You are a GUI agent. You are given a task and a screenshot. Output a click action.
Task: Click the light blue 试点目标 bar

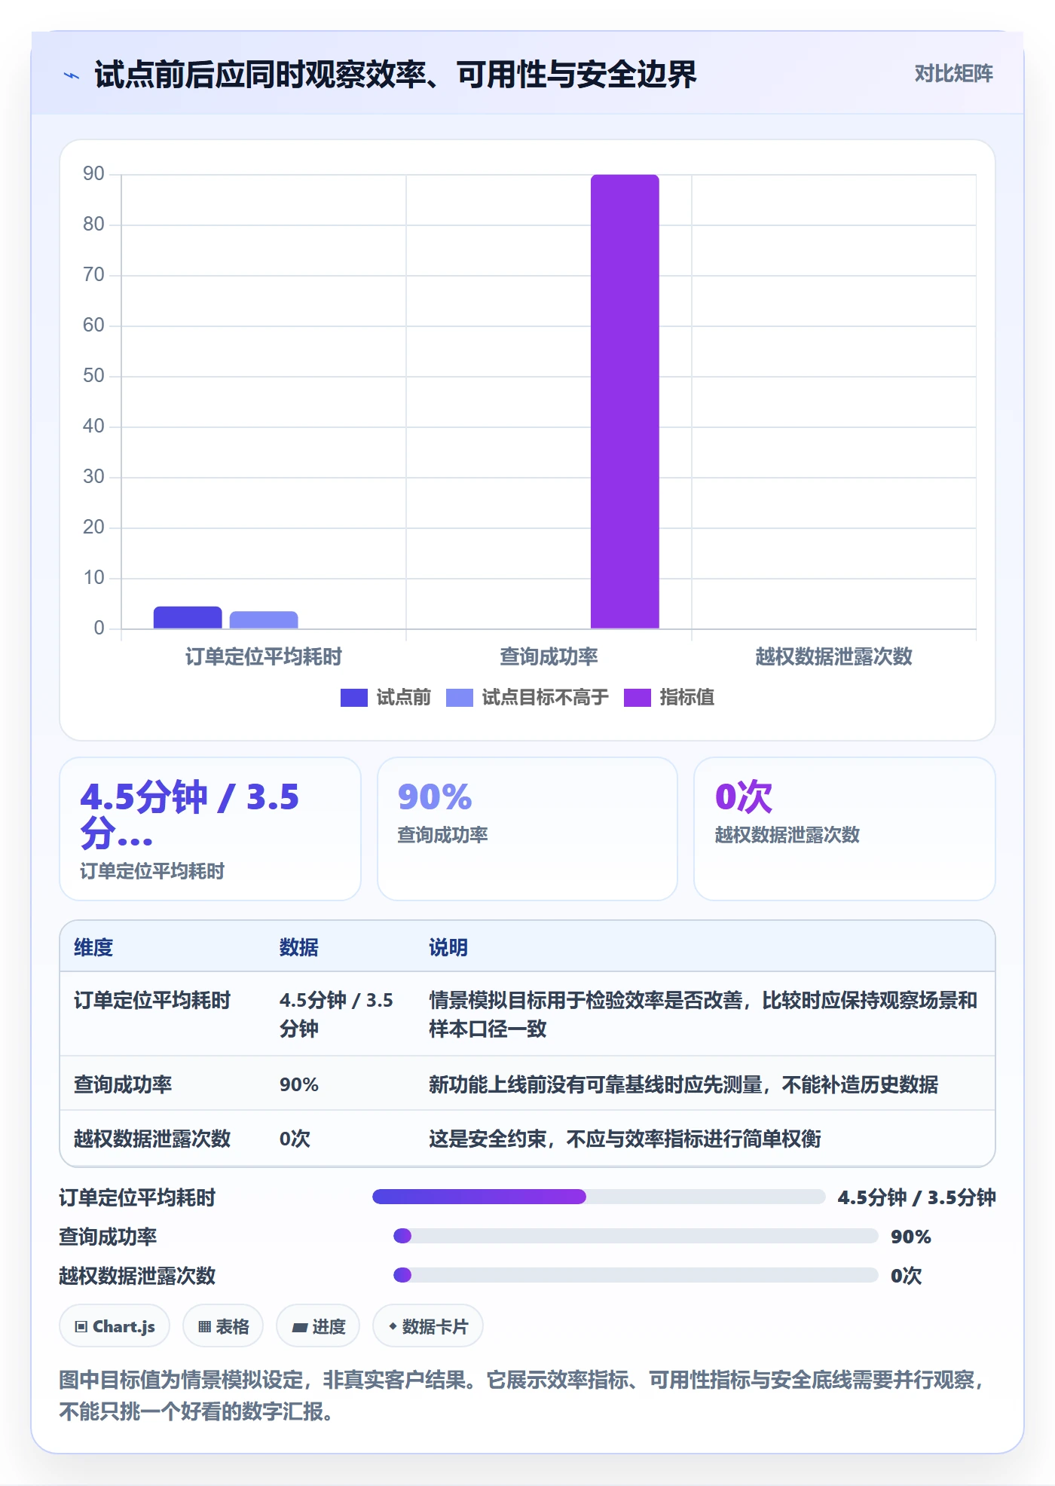tap(264, 619)
